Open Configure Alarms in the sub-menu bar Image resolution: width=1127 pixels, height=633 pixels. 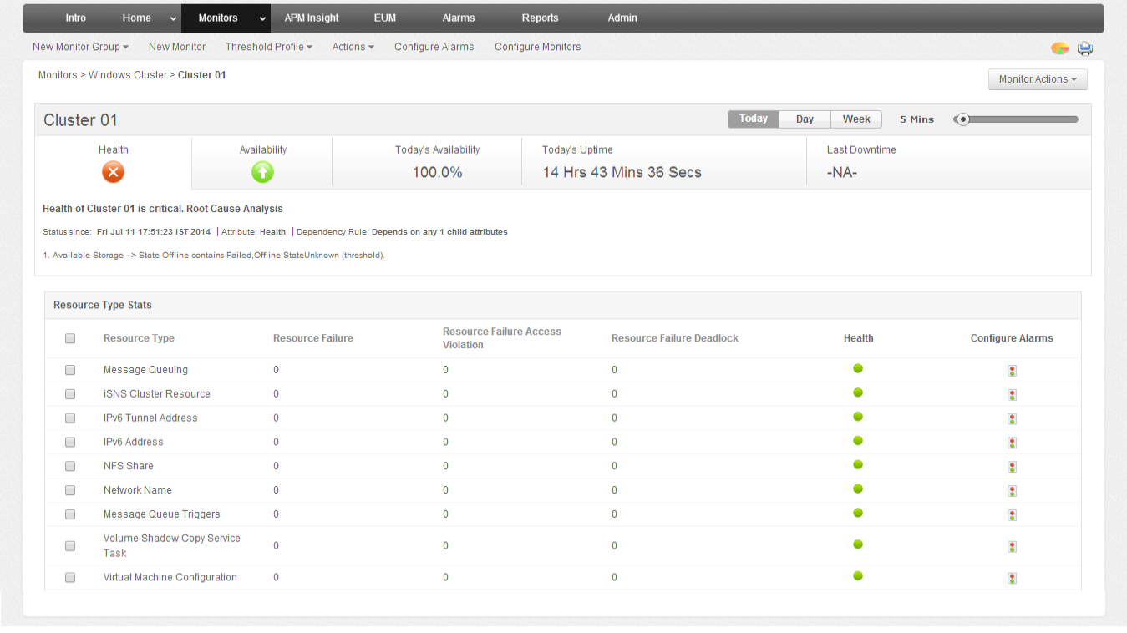tap(434, 47)
